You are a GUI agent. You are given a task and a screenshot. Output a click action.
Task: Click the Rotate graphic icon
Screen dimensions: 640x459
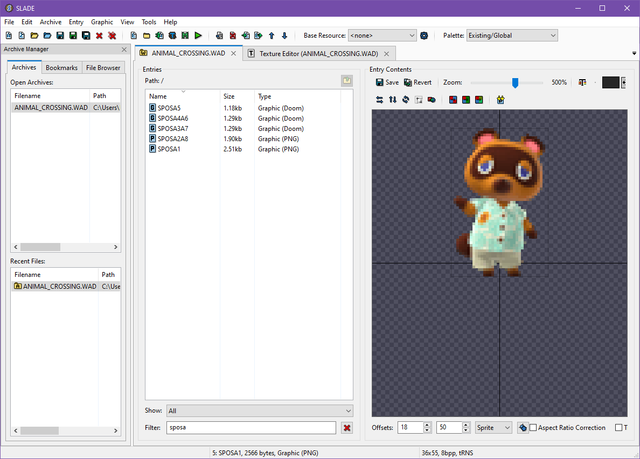[406, 100]
